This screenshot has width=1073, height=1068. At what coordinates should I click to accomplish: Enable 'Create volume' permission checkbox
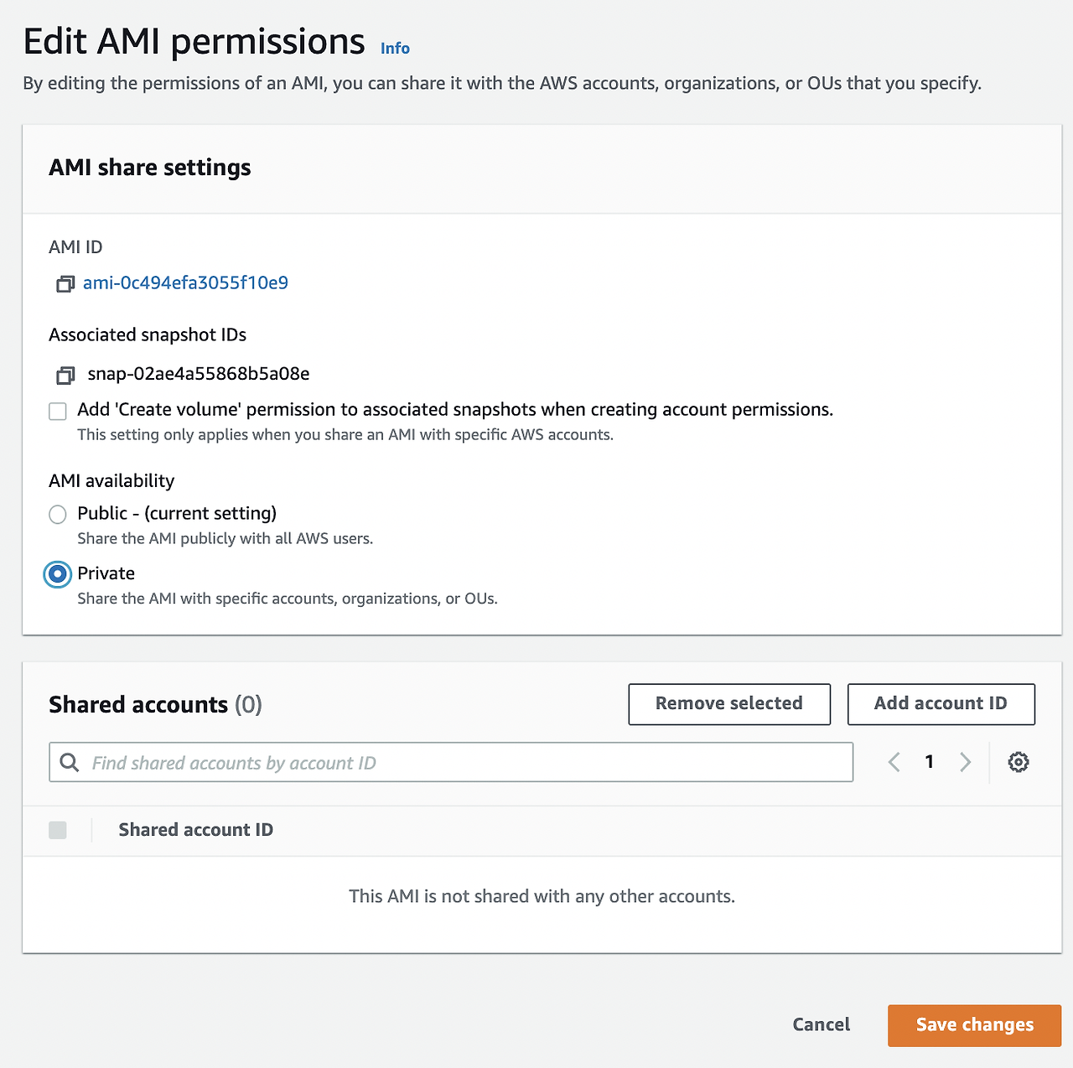[x=58, y=411]
